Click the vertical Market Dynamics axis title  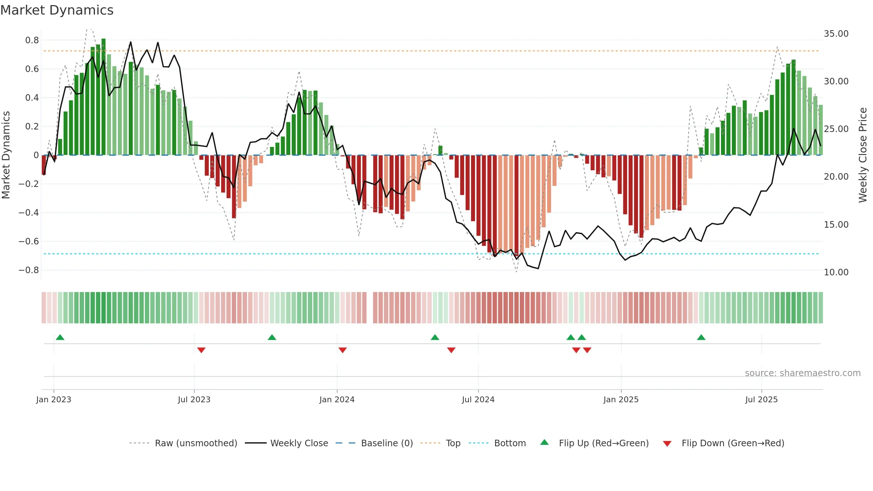point(6,155)
